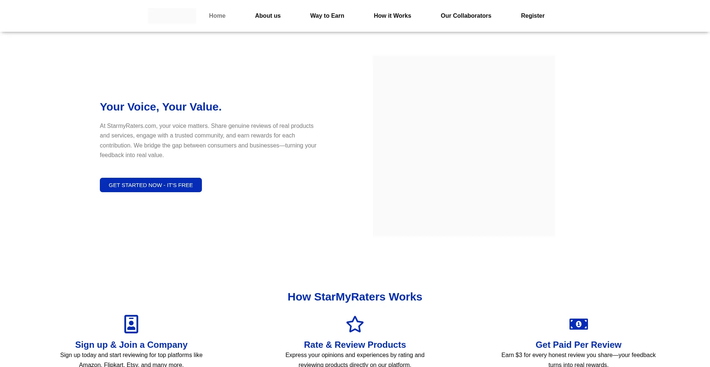Navigate to Our Collaborators

466,16
